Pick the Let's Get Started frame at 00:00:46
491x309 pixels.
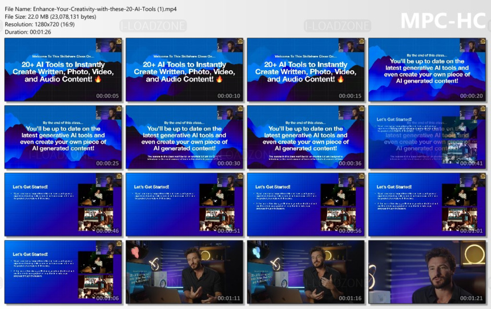pyautogui.click(x=63, y=205)
